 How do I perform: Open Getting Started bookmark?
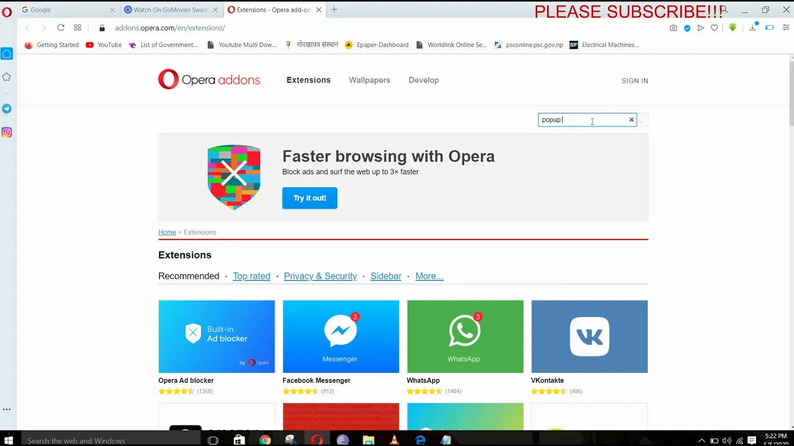(x=51, y=45)
